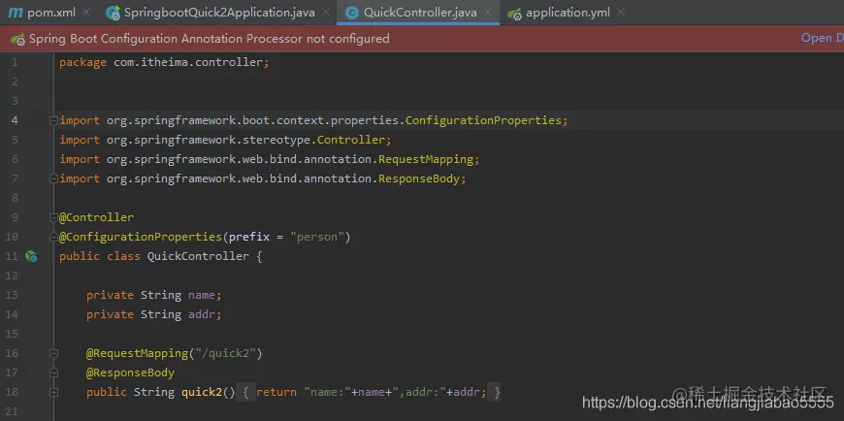The image size is (844, 421).
Task: Click line number 18 in the gutter
Action: 12,392
